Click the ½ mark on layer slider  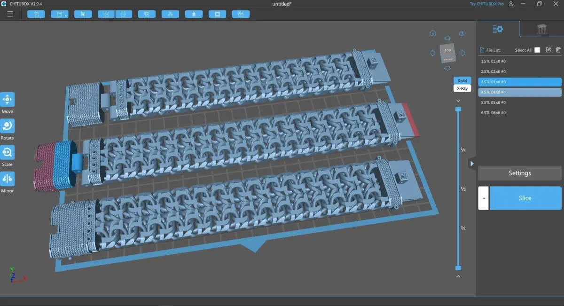pyautogui.click(x=463, y=189)
